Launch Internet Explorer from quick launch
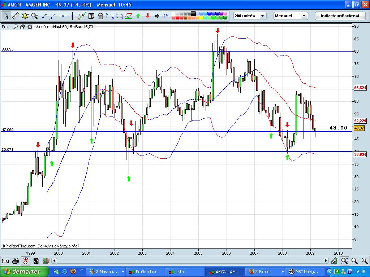The image size is (370, 277). point(64,271)
